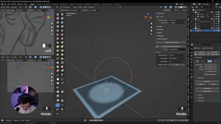Switch to the Modeling workspace tab
Screen dimensions: 221x124
tap(39, 4)
